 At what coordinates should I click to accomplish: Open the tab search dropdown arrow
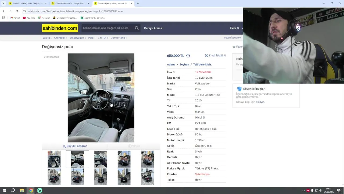point(3,4)
